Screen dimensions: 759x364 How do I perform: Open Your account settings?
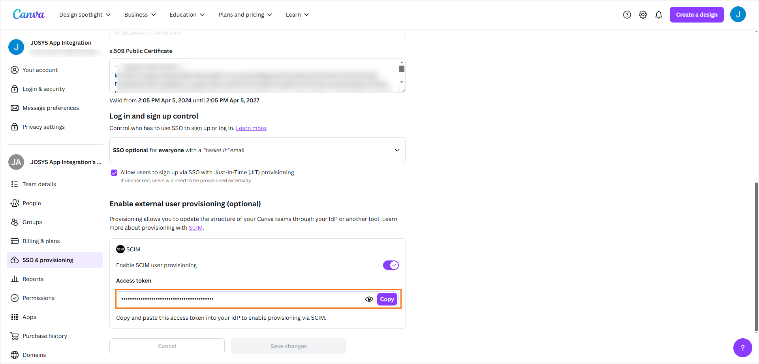(55, 70)
